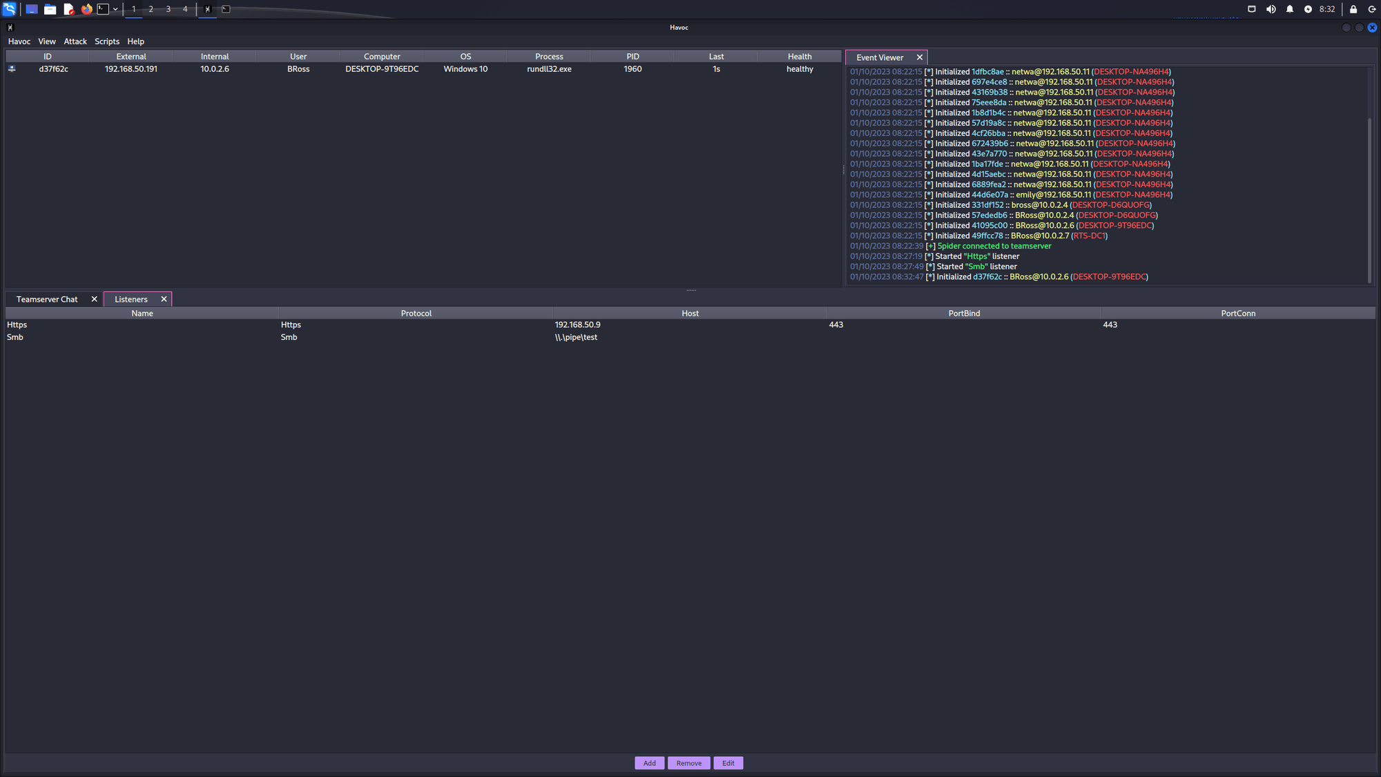Select session ID d37f62c
The height and width of the screenshot is (777, 1381).
[x=53, y=69]
